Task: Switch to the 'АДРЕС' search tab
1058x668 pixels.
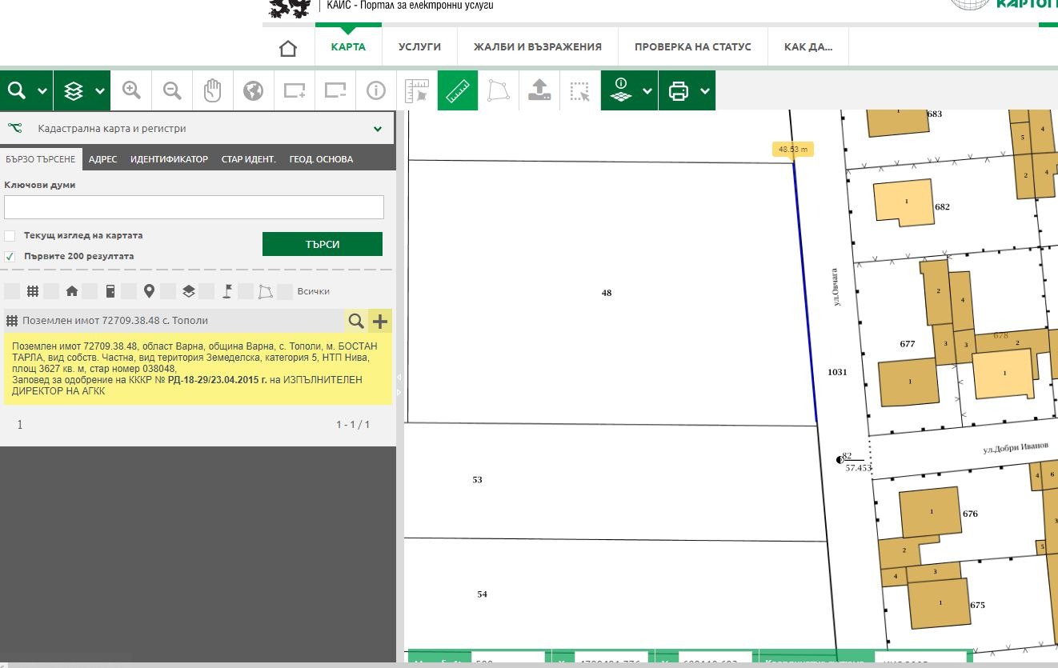Action: point(102,159)
